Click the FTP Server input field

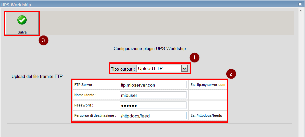pyautogui.click(x=153, y=85)
